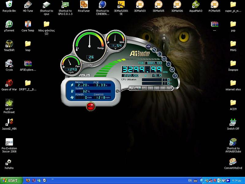Open AI Booster help question mark
This screenshot has width=245, height=184.
point(175,76)
